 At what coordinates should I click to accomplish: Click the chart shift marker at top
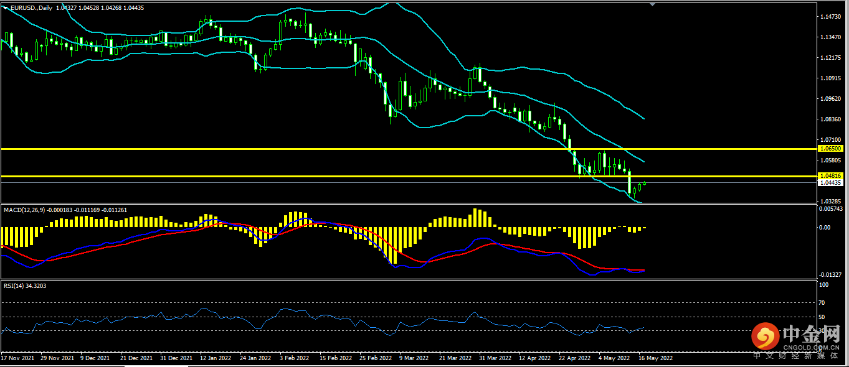coord(652,4)
